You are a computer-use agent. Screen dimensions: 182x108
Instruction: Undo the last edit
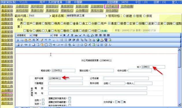(46, 40)
